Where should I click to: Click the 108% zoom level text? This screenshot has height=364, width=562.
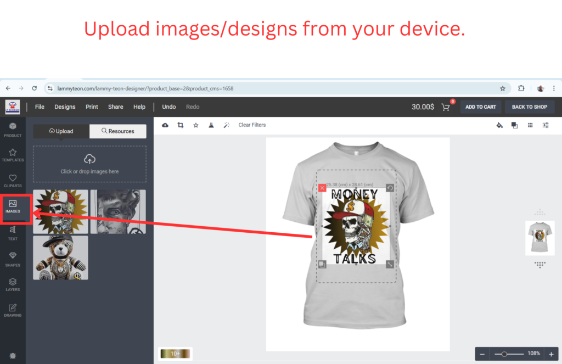coord(533,354)
